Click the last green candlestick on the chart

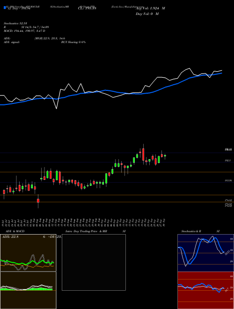[165, 156]
